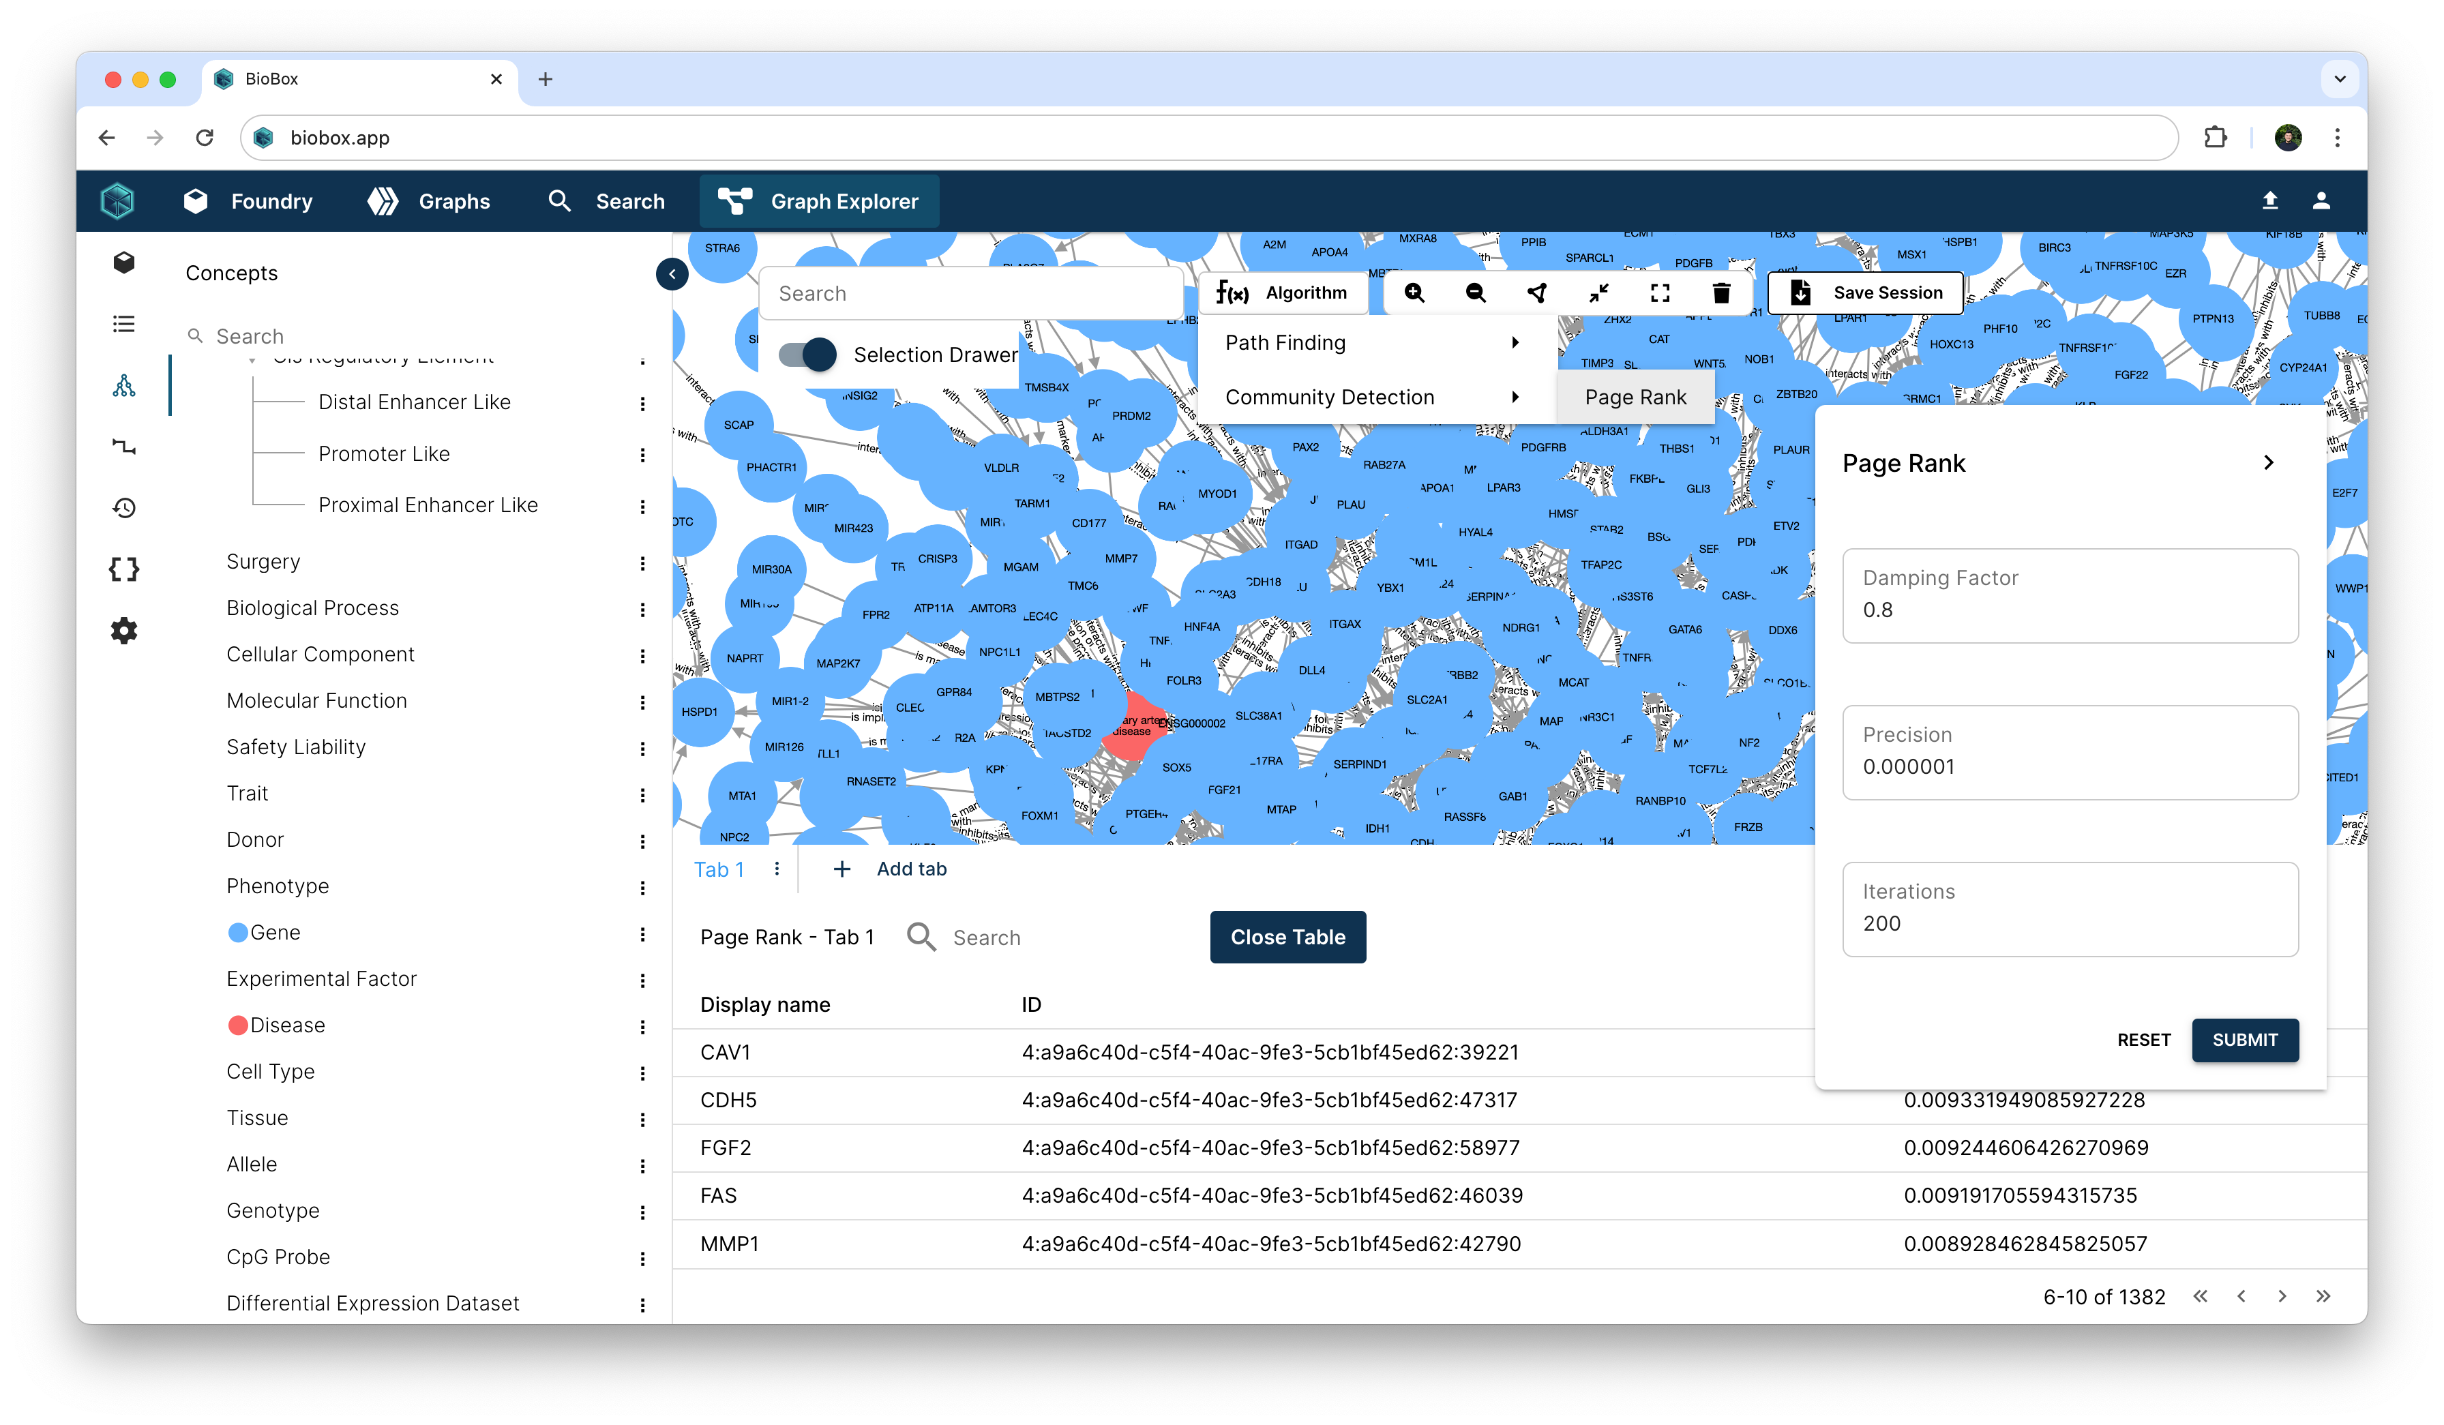
Task: Click the trash delete toolbar icon
Action: 1721,292
